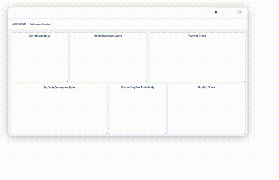Open the notifications bell
Screen dimensions: 279x180
pos(216,13)
